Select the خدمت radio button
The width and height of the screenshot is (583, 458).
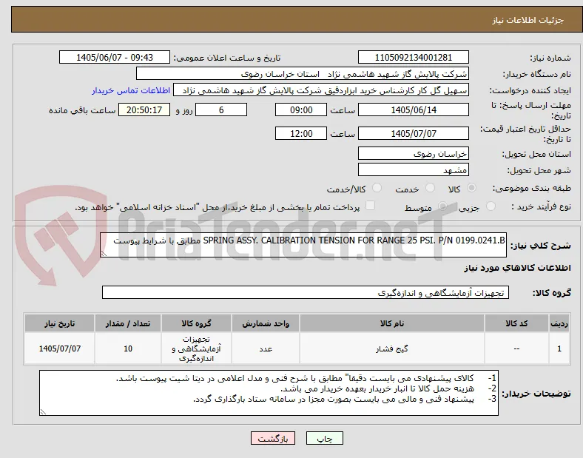(430, 188)
